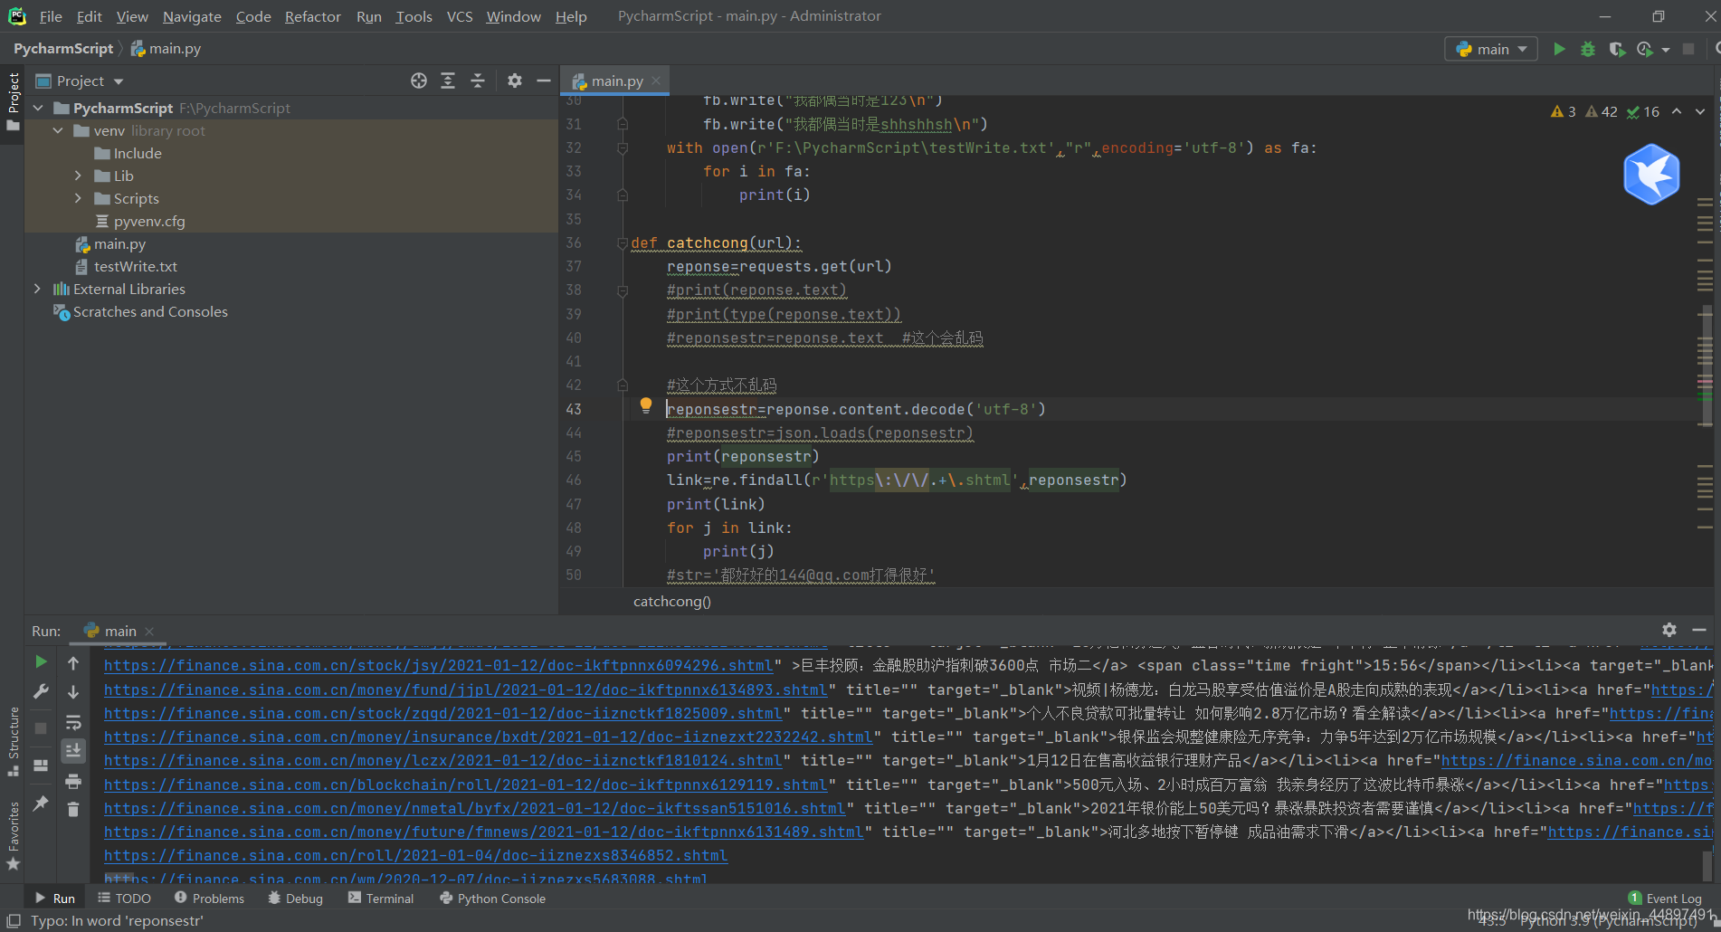The image size is (1721, 932).
Task: Close the main.py editor tab
Action: pos(656,81)
